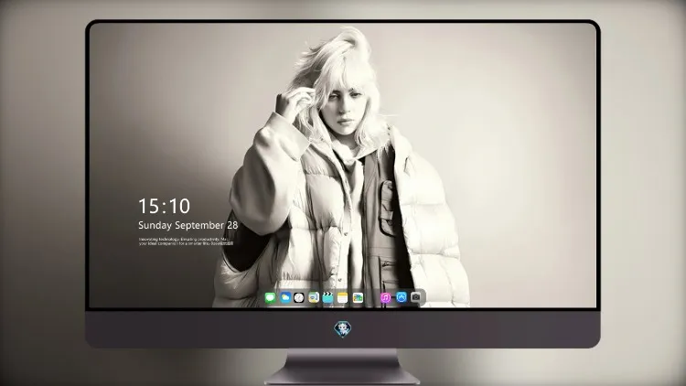
Task: Open the clapperboard video app in dock
Action: (327, 297)
